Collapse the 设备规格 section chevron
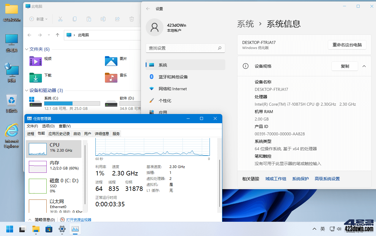The height and width of the screenshot is (236, 376). click(x=364, y=66)
